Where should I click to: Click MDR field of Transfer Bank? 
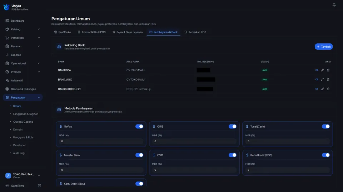click(101, 170)
